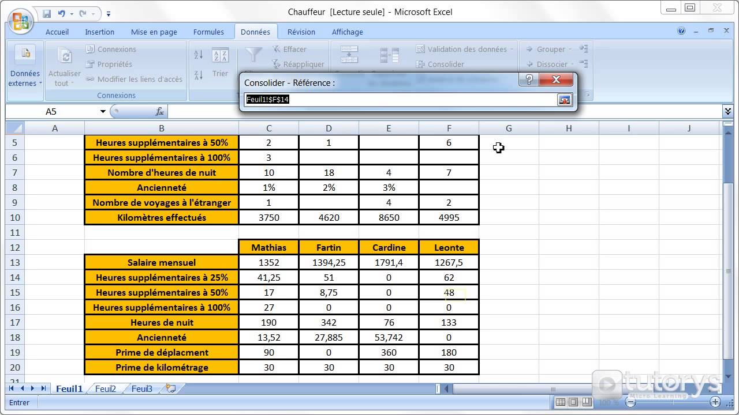Redo action in quick access toolbar
The image size is (739, 415).
click(83, 13)
